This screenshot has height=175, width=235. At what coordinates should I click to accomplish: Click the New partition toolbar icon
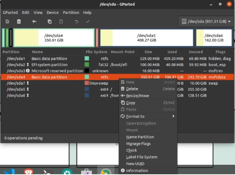7,21
